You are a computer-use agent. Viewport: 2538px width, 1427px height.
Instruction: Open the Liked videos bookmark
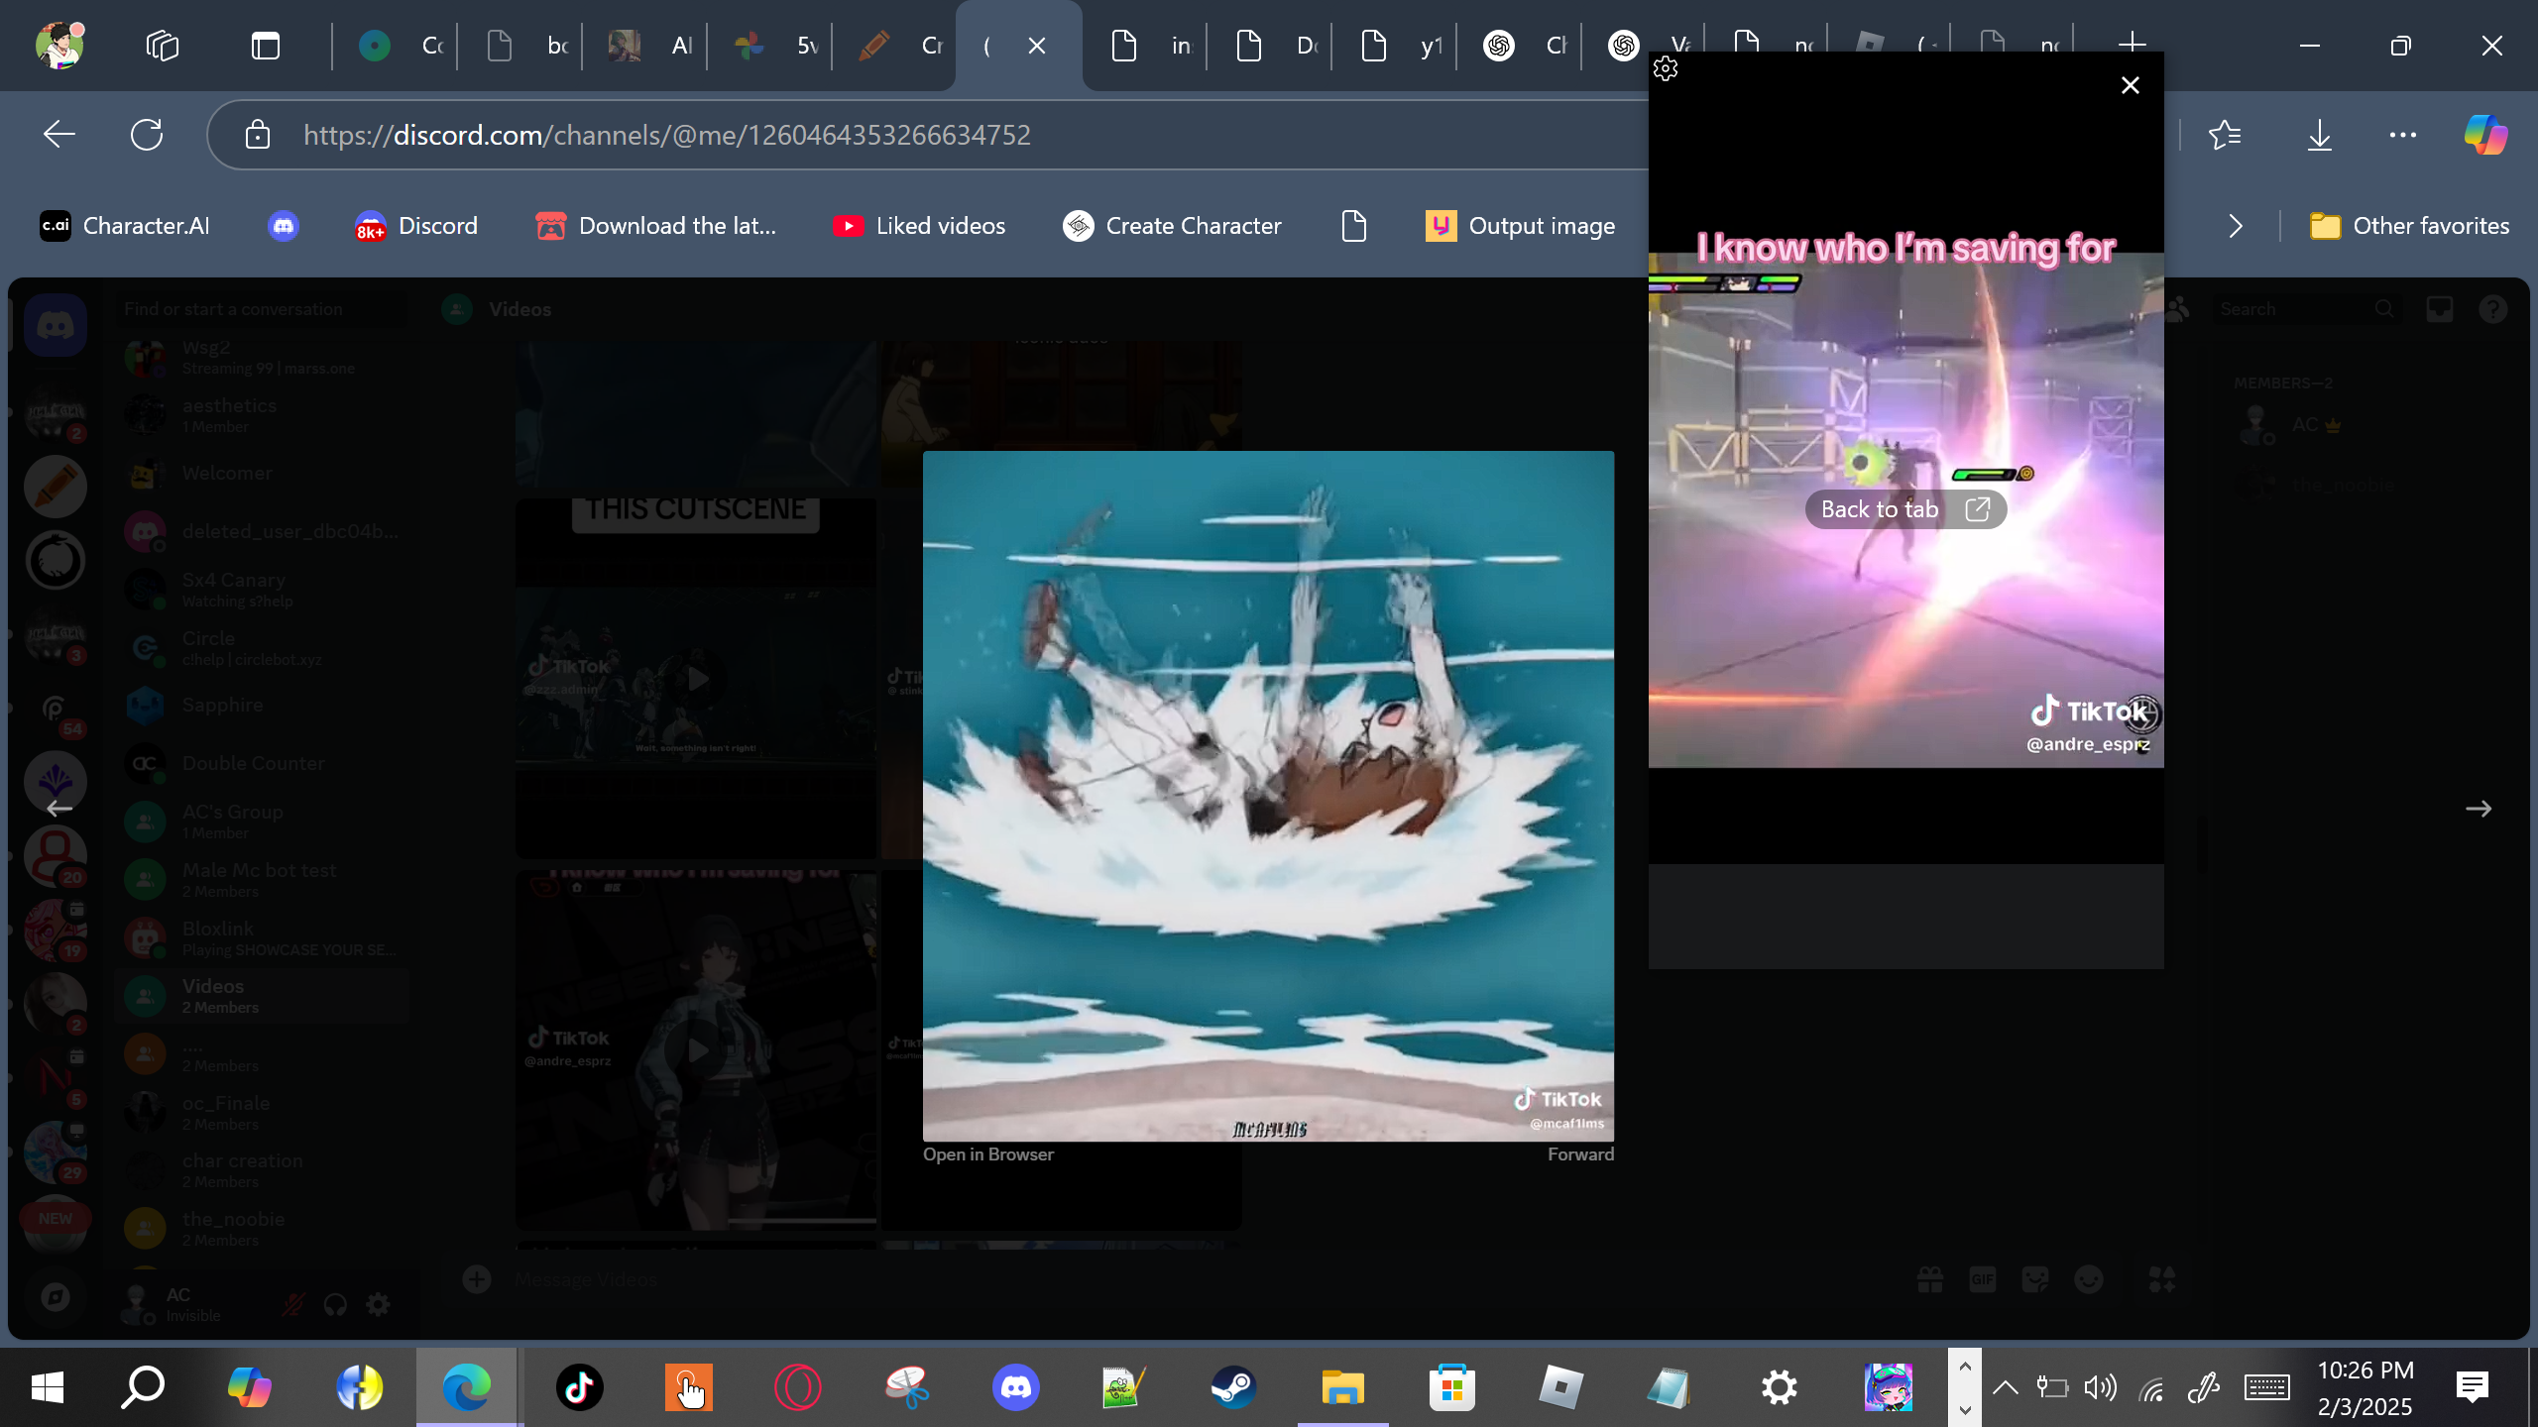pos(919,226)
